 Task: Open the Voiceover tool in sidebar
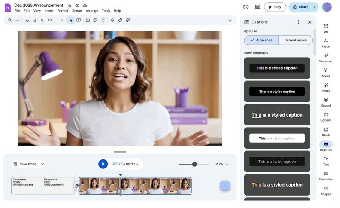(326, 58)
